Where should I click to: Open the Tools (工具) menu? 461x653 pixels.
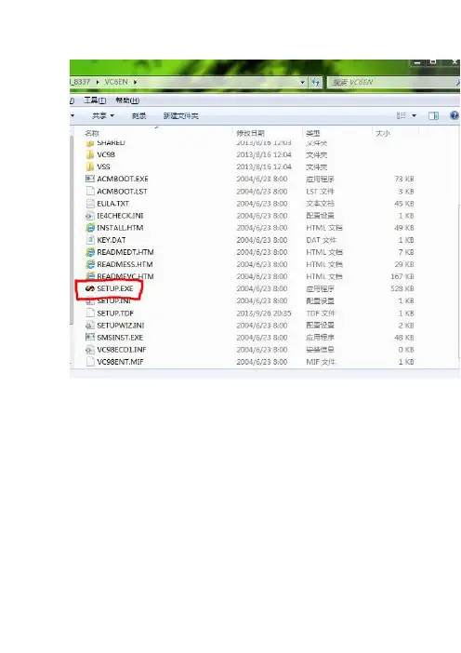(x=95, y=100)
